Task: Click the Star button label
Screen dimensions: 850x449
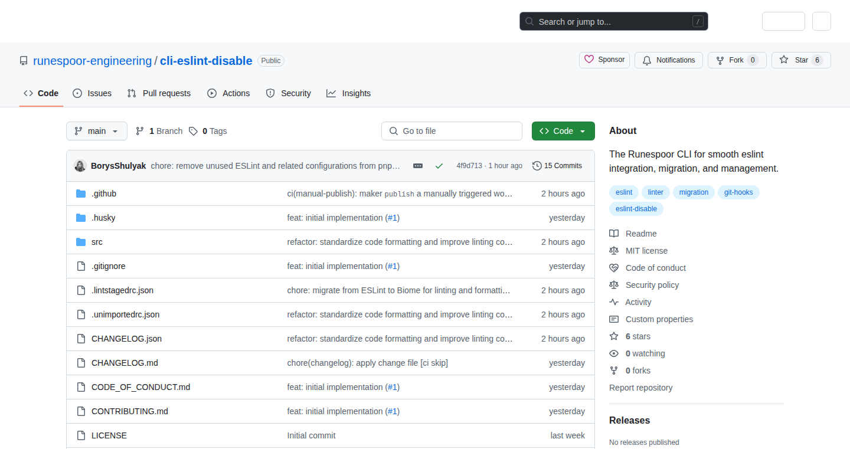Action: pyautogui.click(x=802, y=60)
